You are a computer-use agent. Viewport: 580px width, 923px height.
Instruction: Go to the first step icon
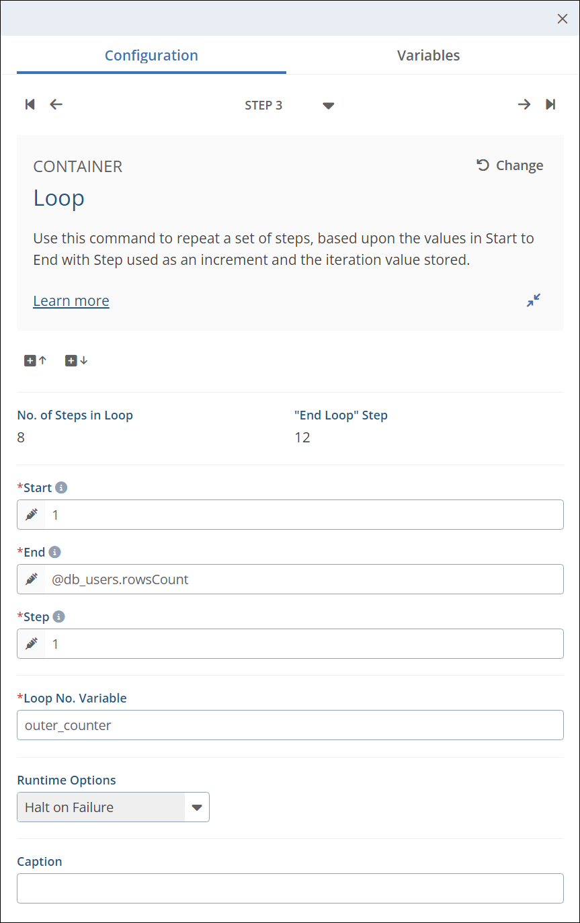[x=30, y=104]
